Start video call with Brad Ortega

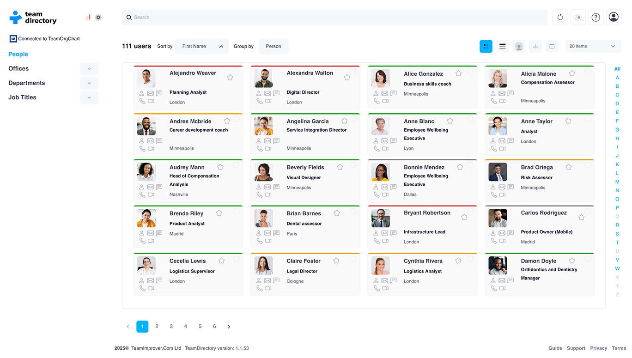tap(502, 195)
